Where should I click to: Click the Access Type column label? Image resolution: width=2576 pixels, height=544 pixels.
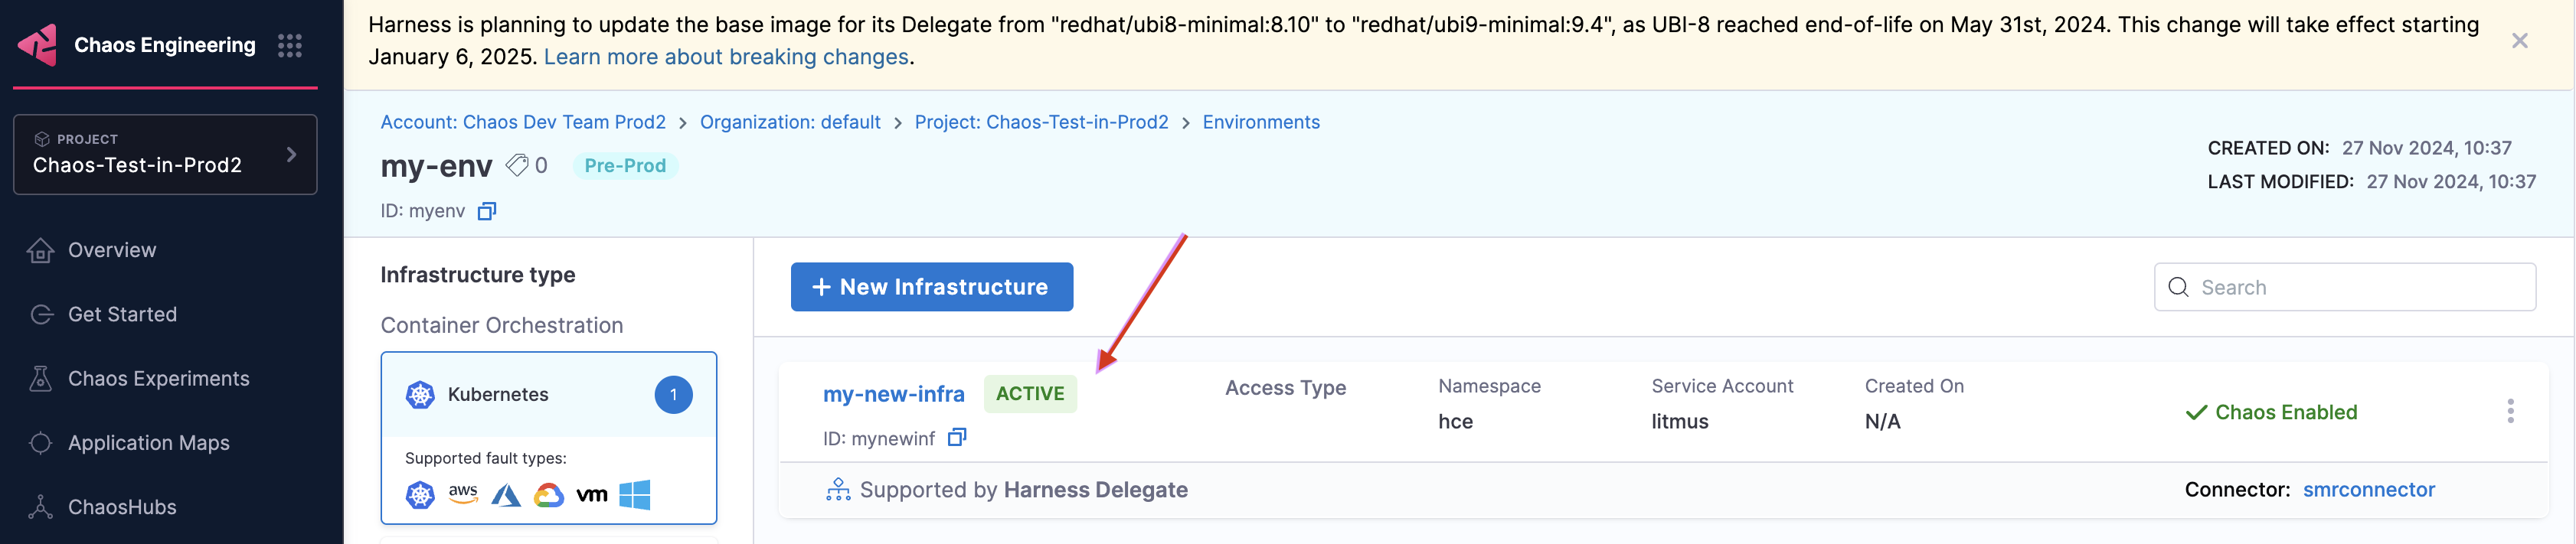tap(1285, 388)
